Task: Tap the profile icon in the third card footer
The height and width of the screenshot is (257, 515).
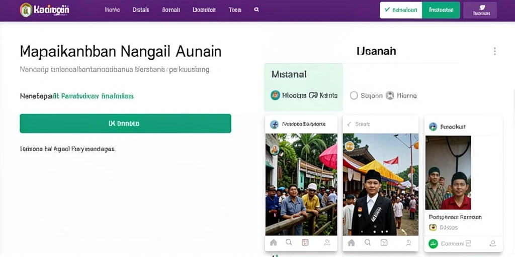Action: tap(492, 243)
